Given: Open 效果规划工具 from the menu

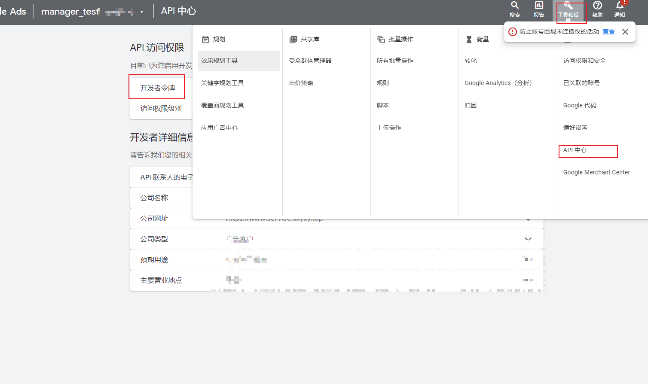Looking at the screenshot, I should coord(238,61).
